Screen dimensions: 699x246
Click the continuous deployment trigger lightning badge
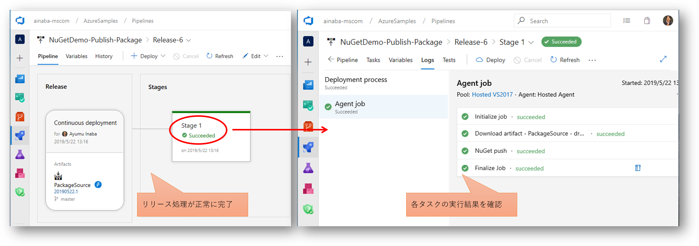coord(98,185)
